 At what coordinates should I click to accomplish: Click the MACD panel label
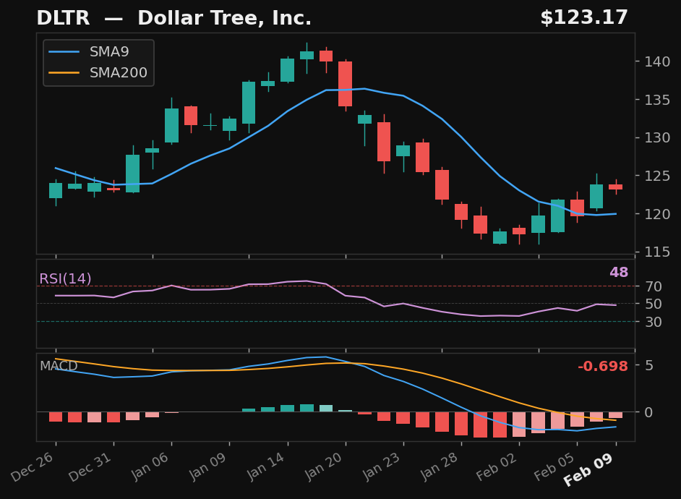point(59,366)
